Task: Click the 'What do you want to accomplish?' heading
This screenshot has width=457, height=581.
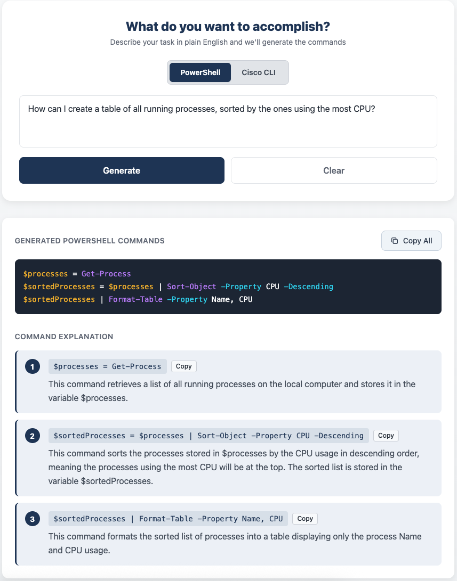Action: coord(228,26)
